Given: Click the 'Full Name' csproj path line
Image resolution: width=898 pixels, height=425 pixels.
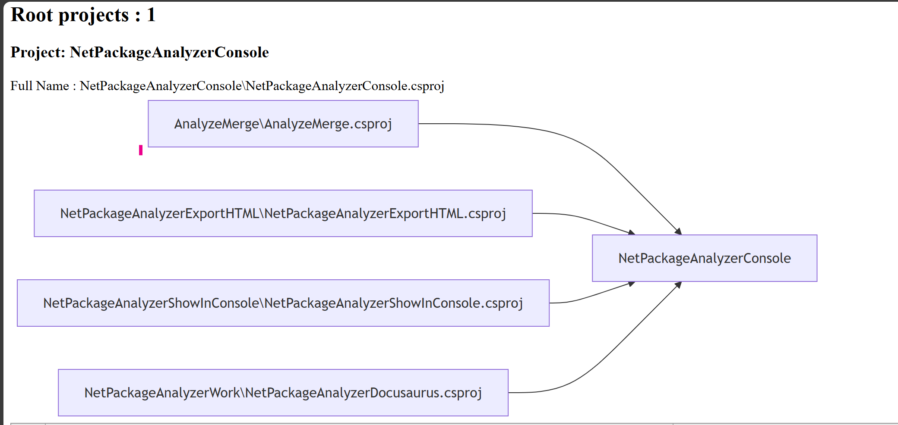Looking at the screenshot, I should click(227, 86).
